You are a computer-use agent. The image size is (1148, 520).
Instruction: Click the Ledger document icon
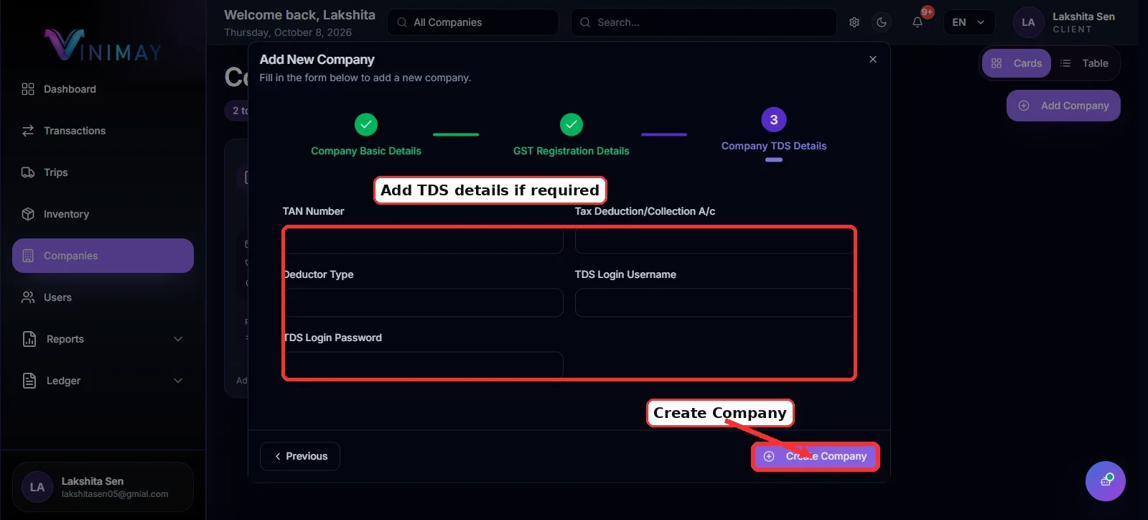pos(29,381)
